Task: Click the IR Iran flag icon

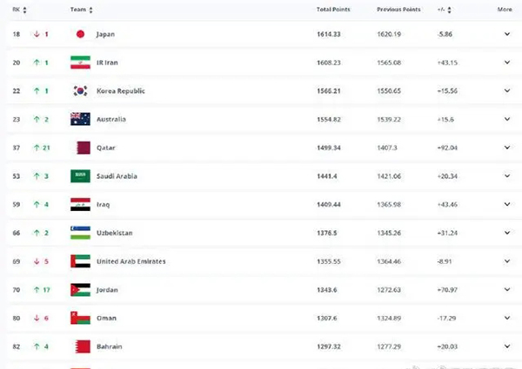Action: click(x=79, y=63)
